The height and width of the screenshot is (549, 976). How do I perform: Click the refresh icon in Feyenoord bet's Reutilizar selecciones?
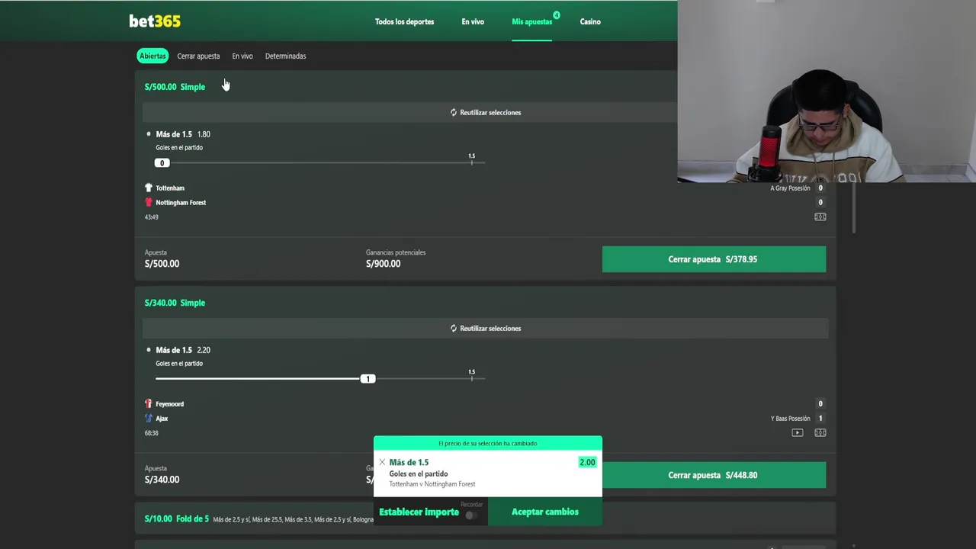click(x=454, y=328)
